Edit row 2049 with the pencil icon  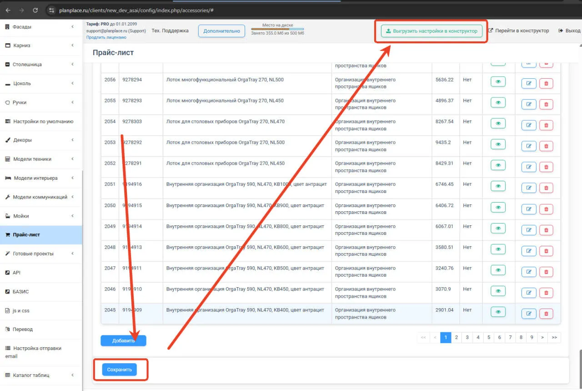[529, 230]
